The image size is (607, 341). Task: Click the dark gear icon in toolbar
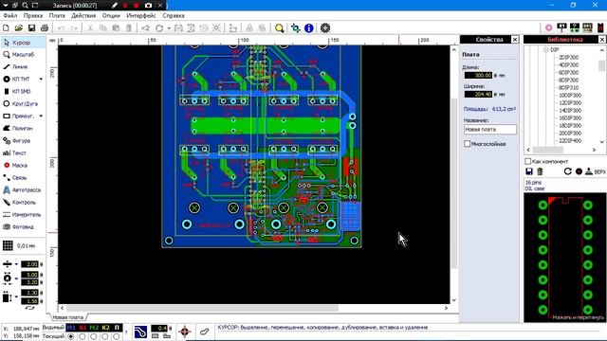(x=325, y=27)
